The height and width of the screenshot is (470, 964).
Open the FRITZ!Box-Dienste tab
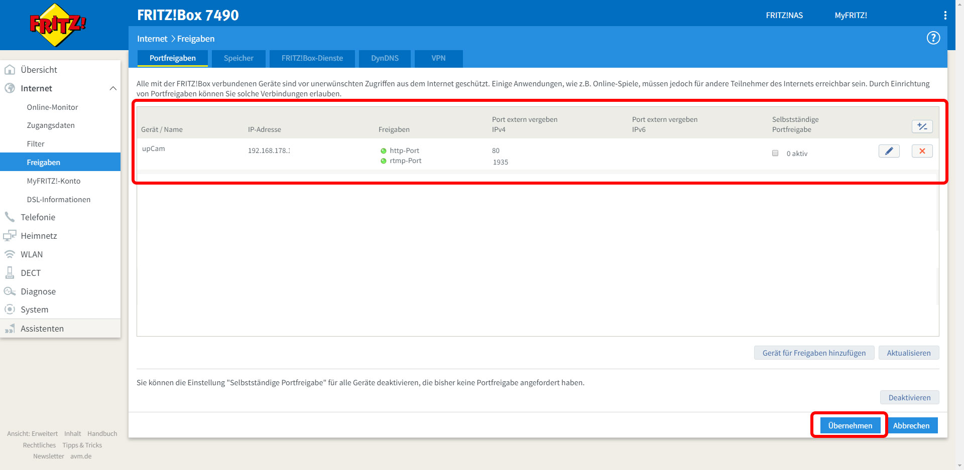[312, 58]
